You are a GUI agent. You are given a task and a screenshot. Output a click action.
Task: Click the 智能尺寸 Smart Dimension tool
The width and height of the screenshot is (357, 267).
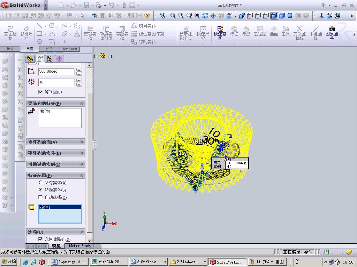pyautogui.click(x=26, y=33)
